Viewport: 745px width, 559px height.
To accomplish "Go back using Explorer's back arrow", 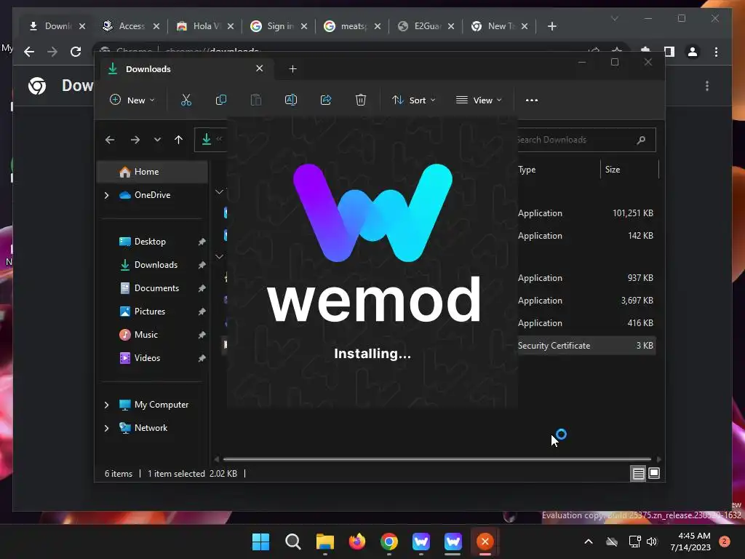I will click(x=110, y=140).
